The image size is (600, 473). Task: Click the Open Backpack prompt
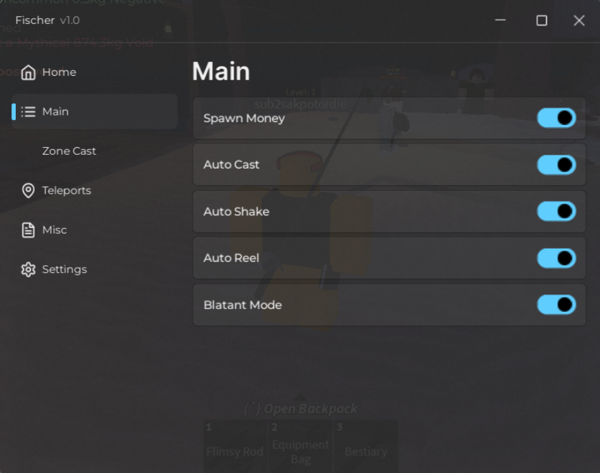point(301,409)
